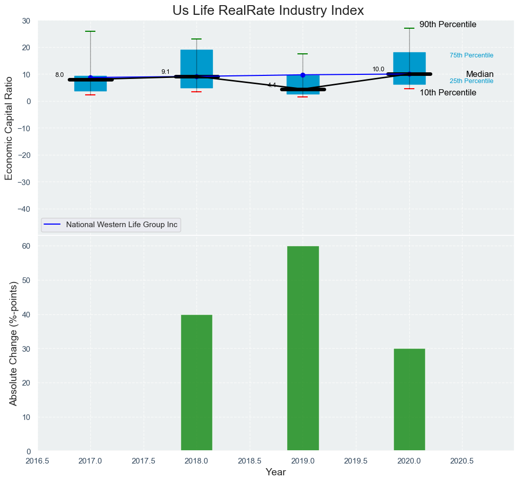The image size is (519, 482).
Task: Click the 75th Percentile label
Action: pyautogui.click(x=471, y=55)
